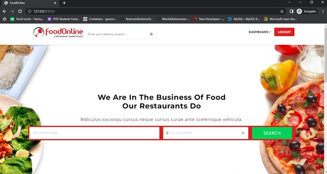Click the green SEARCH button

[x=272, y=133]
